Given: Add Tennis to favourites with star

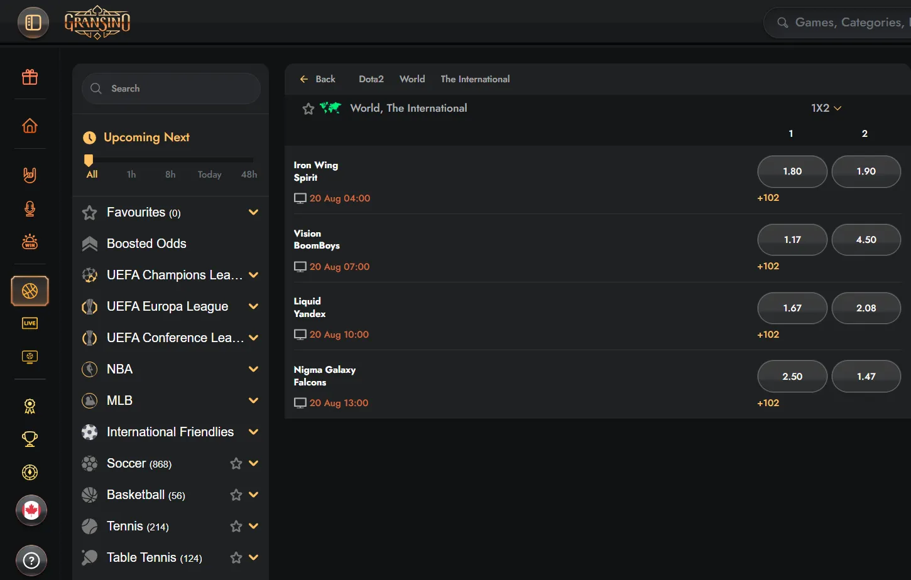Looking at the screenshot, I should point(236,526).
